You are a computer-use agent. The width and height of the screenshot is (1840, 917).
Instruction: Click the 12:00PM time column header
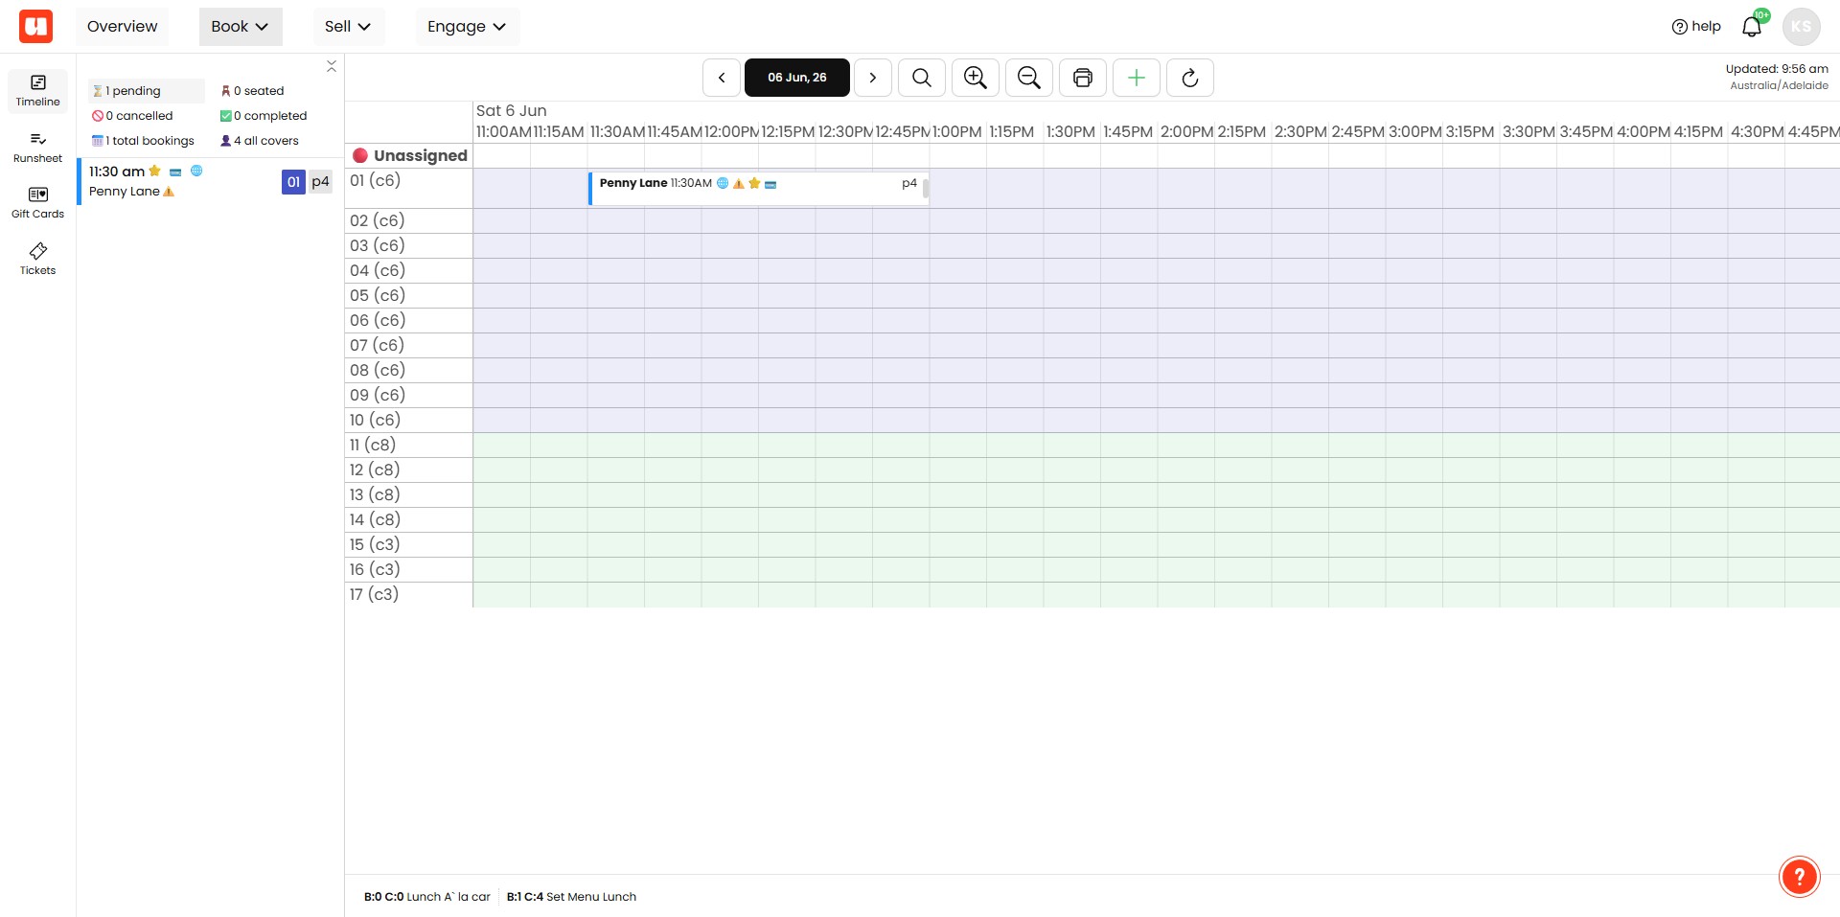tap(731, 131)
